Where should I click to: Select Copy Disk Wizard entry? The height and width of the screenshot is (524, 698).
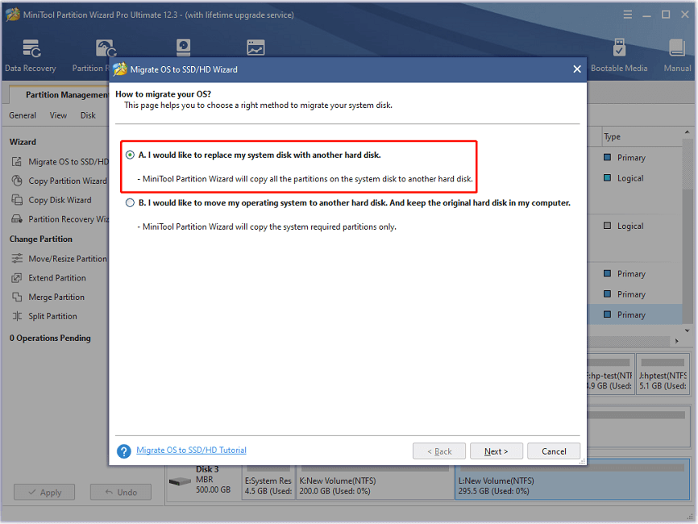(x=60, y=200)
